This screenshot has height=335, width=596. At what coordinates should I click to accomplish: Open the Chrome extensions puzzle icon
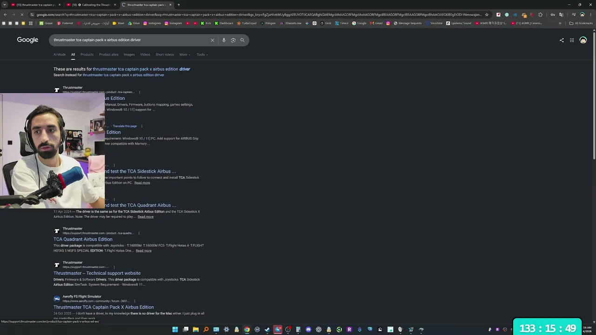(x=540, y=14)
